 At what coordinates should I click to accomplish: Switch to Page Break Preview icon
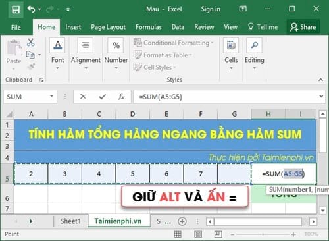[218, 234]
